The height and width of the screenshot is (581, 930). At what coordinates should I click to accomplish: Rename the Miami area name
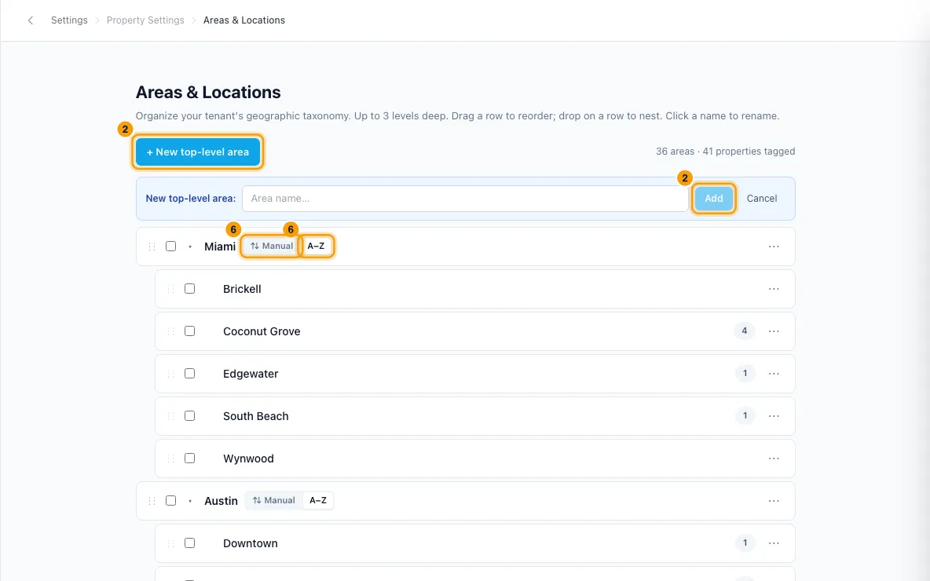click(220, 247)
